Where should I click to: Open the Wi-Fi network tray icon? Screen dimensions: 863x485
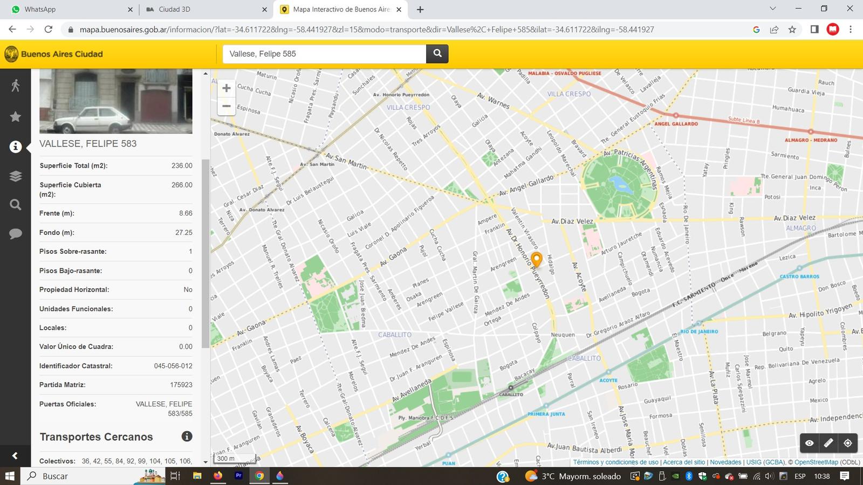tap(756, 476)
